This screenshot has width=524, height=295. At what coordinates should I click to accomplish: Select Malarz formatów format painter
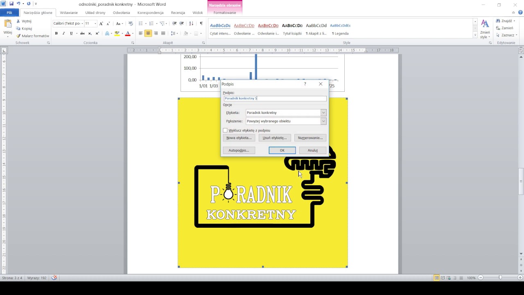tap(33, 36)
